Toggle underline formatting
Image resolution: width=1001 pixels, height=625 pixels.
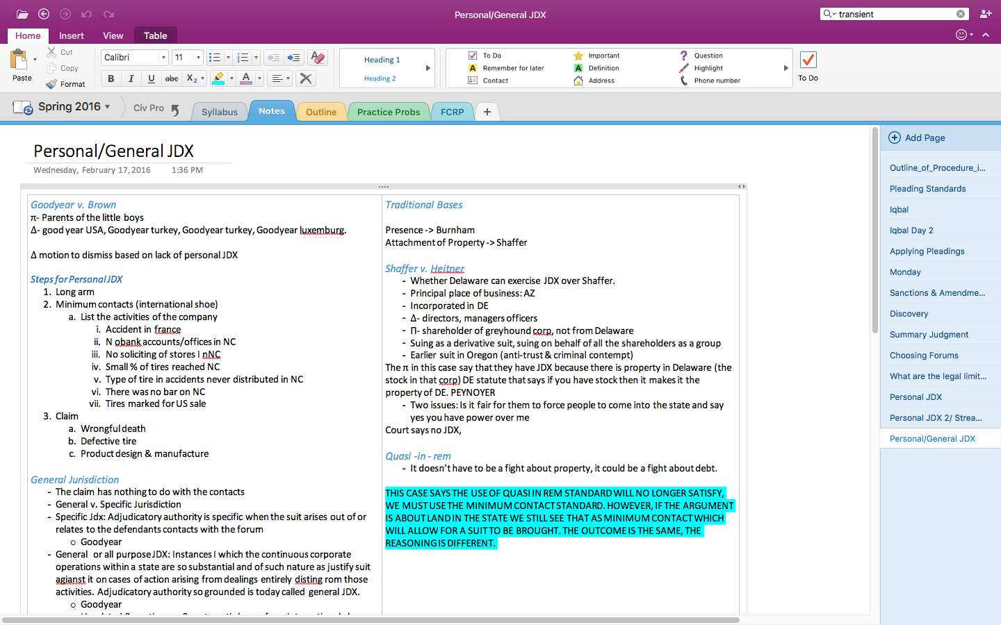151,79
